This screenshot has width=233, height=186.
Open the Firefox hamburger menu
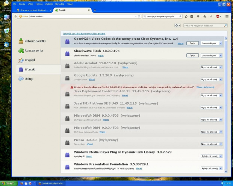pos(227,16)
